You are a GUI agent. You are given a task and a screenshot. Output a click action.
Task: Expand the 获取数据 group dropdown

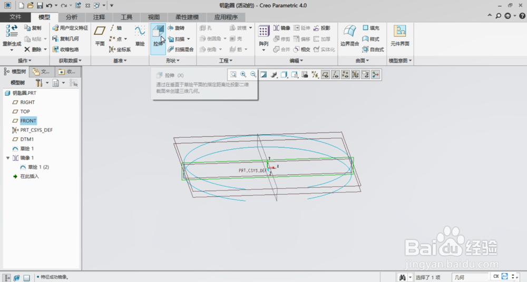click(70, 61)
